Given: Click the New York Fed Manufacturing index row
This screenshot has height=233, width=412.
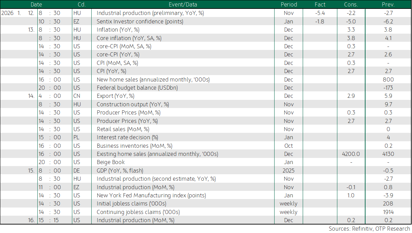Looking at the screenshot, I should (x=206, y=195).
